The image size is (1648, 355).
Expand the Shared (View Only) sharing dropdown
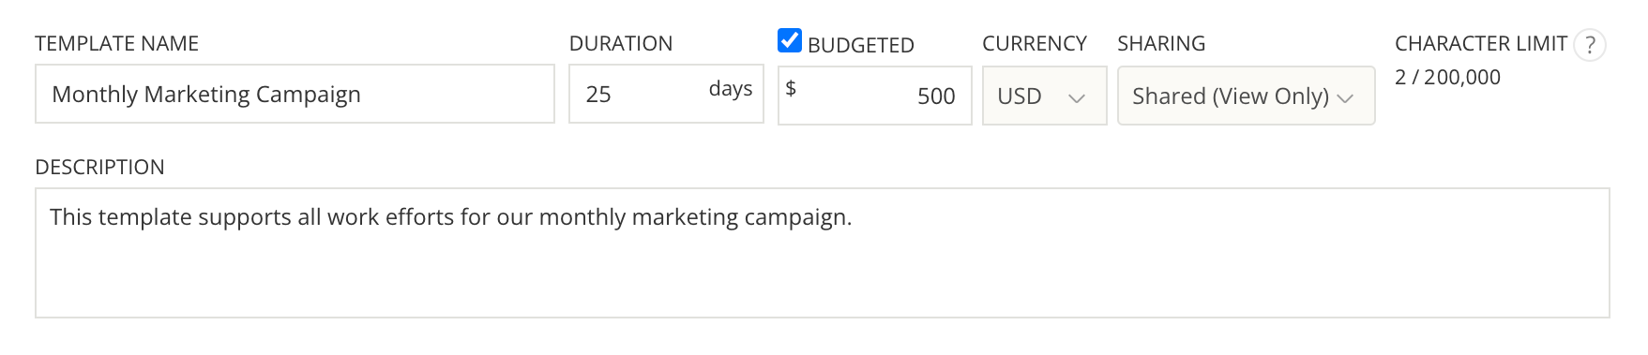pos(1246,96)
